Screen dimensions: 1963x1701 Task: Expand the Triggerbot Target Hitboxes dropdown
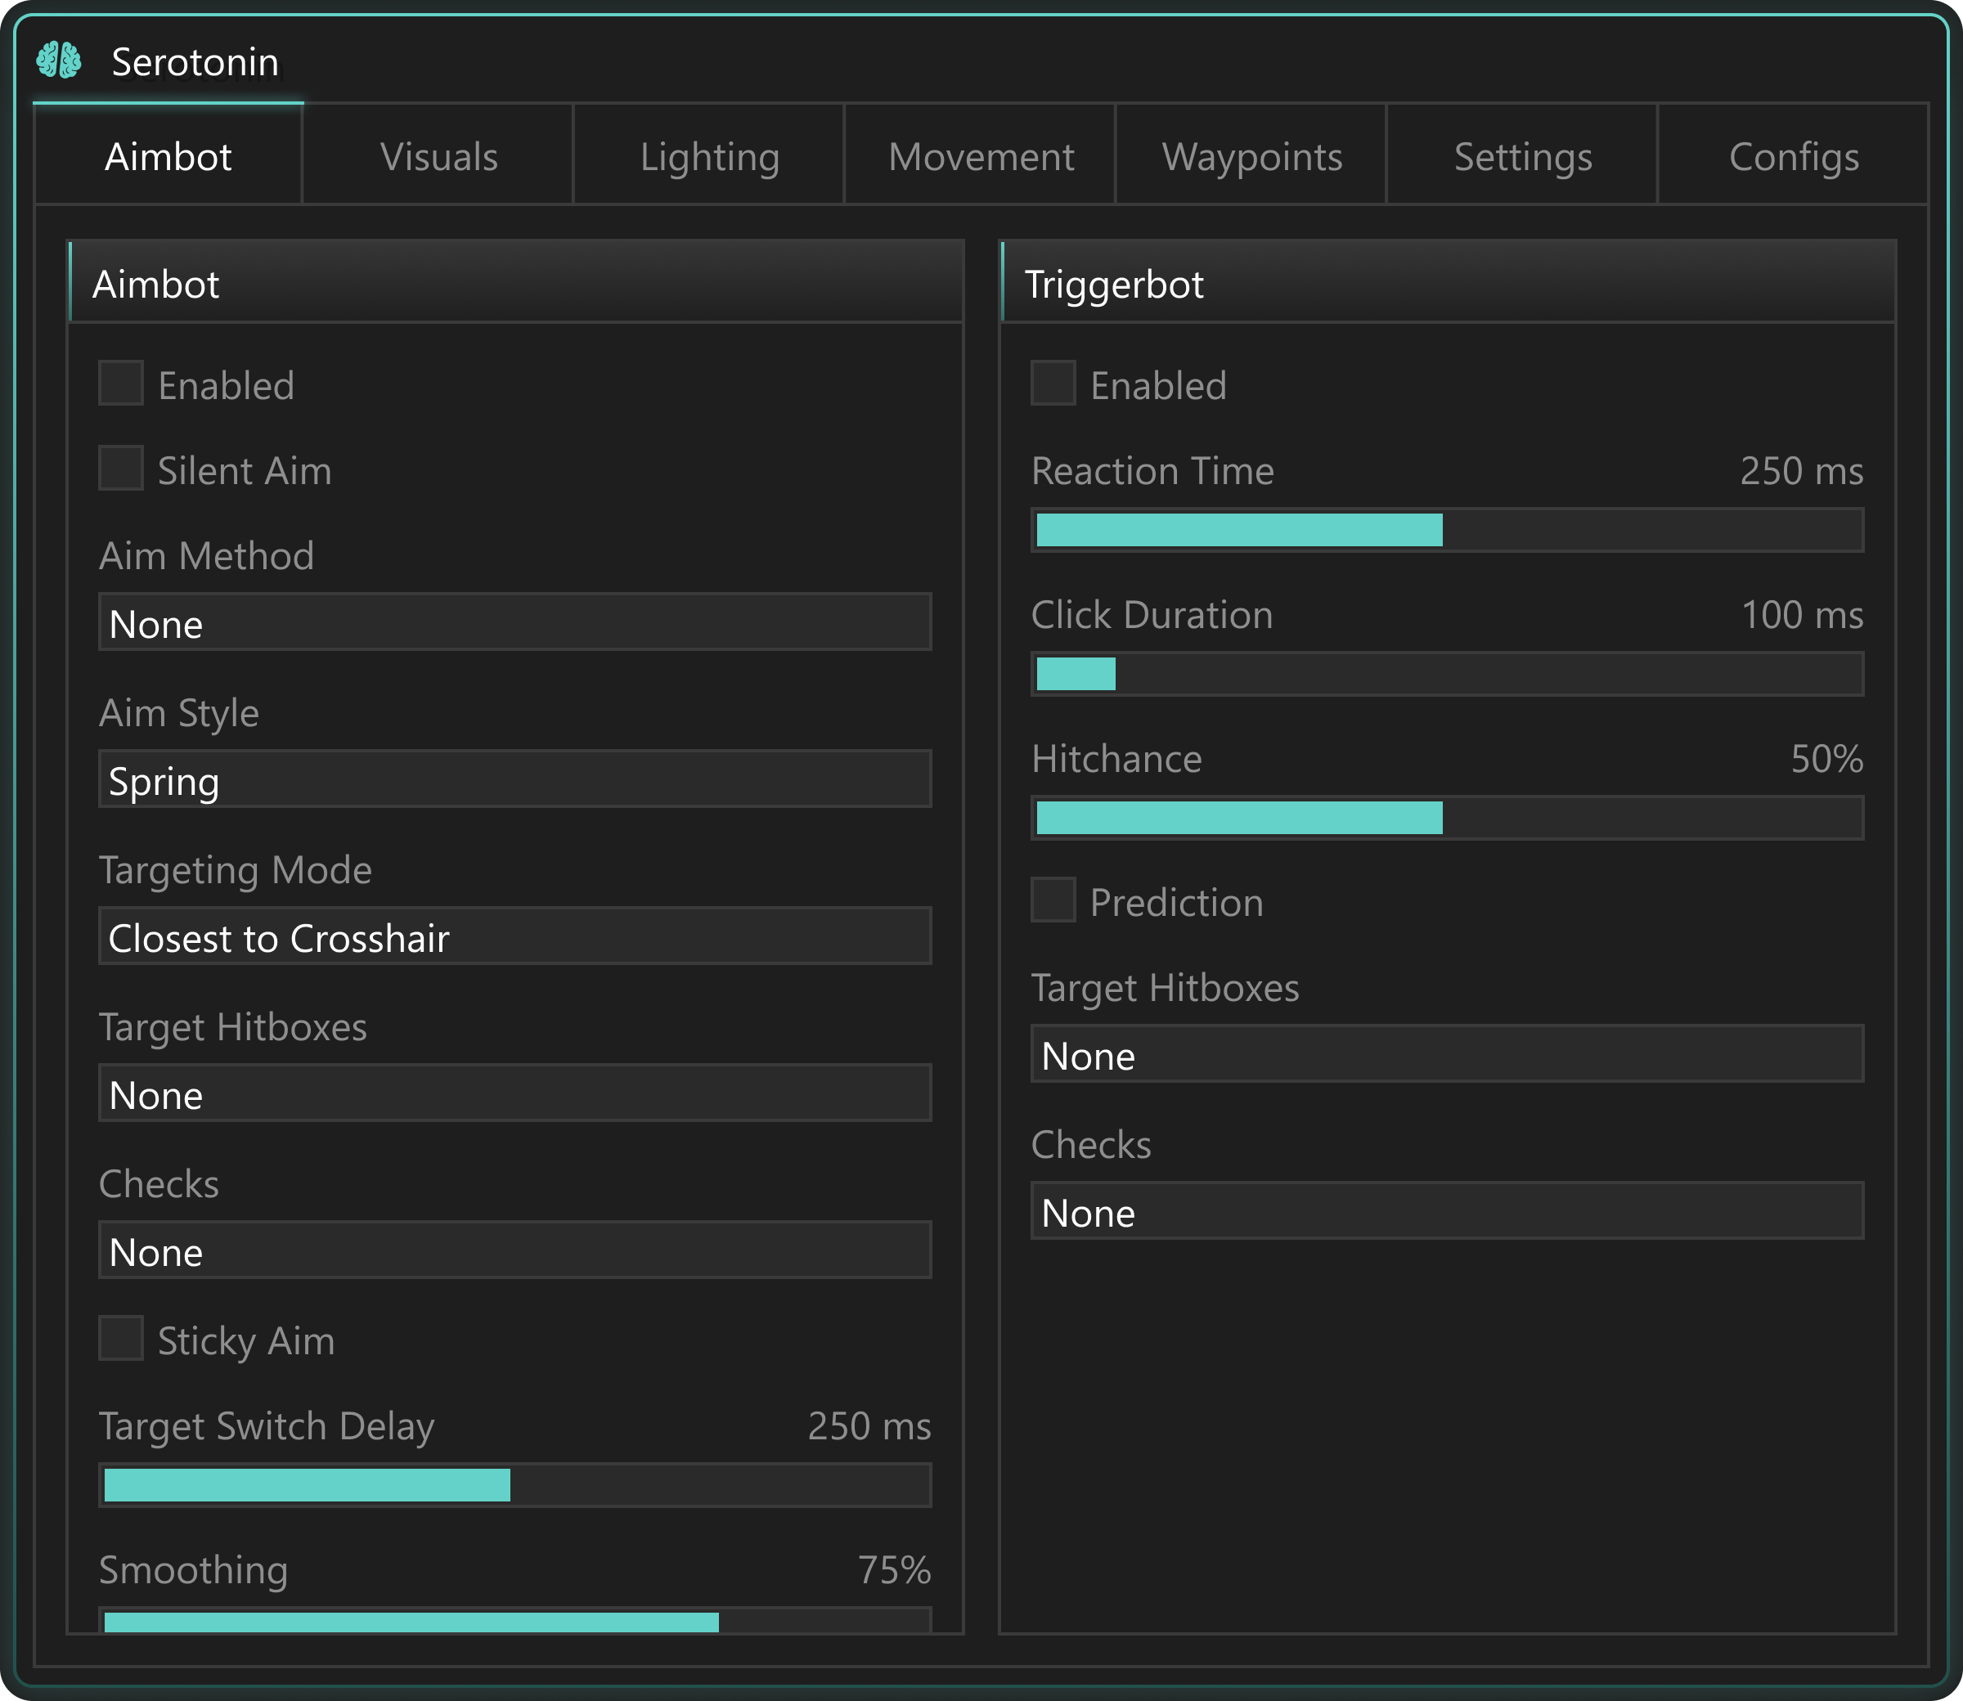point(1448,1053)
